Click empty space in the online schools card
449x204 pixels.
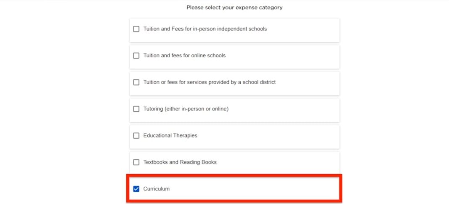click(286, 56)
